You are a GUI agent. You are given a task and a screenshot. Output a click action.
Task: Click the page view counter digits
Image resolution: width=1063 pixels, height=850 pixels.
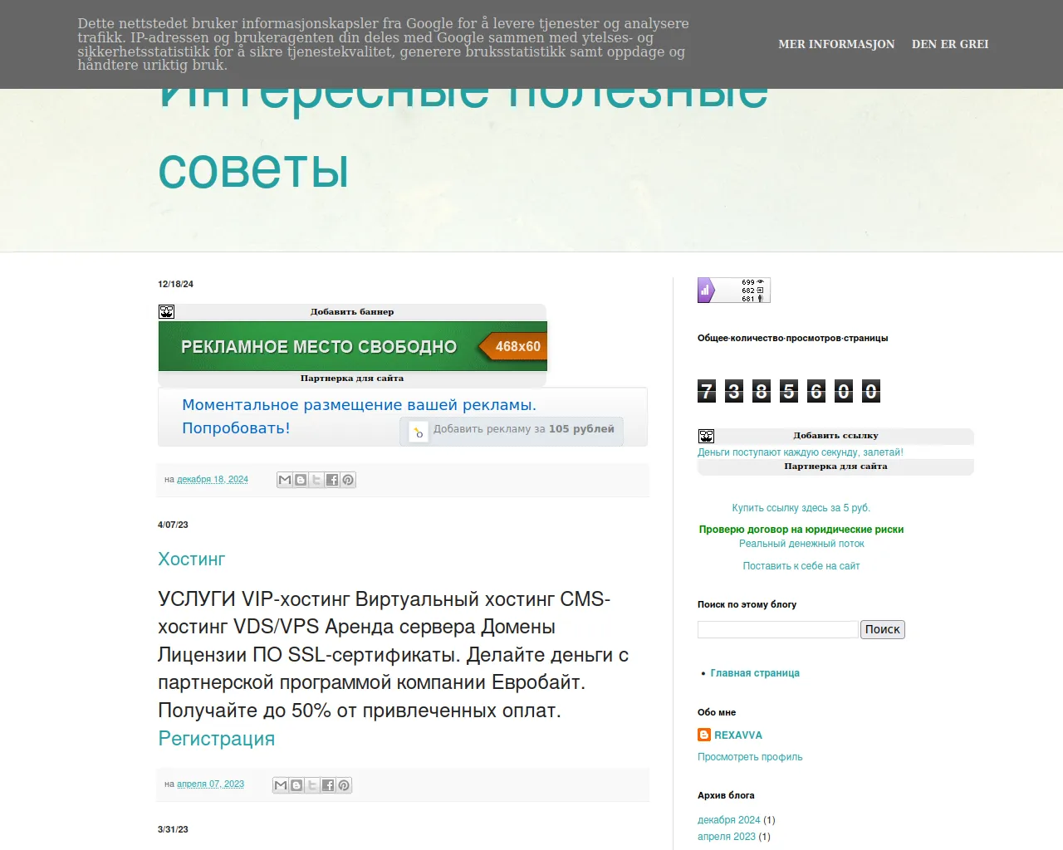point(789,391)
